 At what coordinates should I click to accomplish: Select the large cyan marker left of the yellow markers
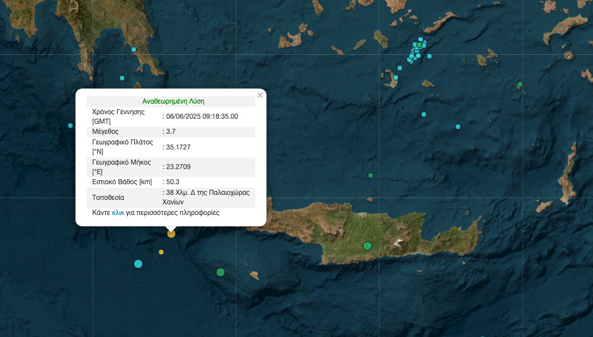(138, 264)
